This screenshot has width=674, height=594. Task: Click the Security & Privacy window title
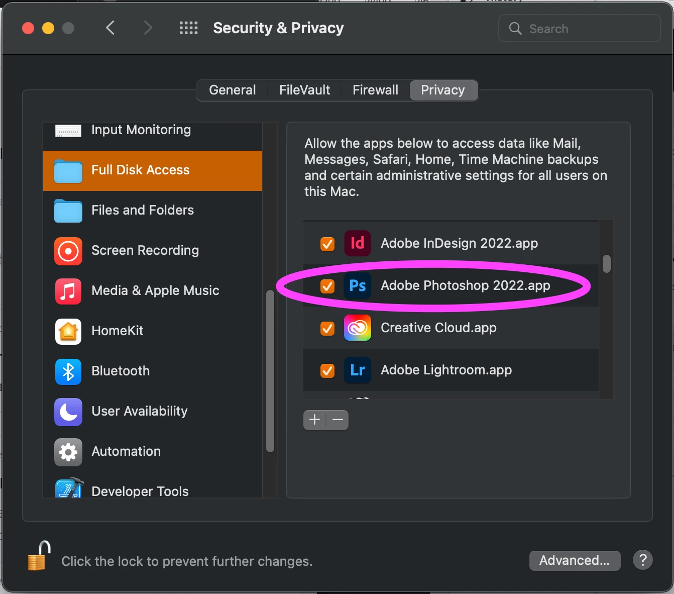[x=278, y=28]
